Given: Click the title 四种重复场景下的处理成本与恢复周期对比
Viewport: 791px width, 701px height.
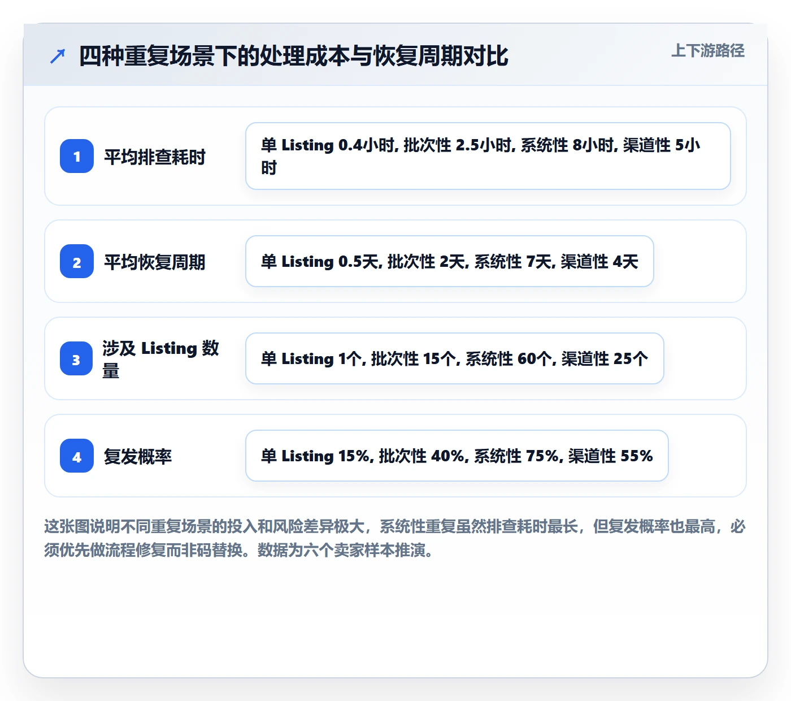Looking at the screenshot, I should point(293,56).
